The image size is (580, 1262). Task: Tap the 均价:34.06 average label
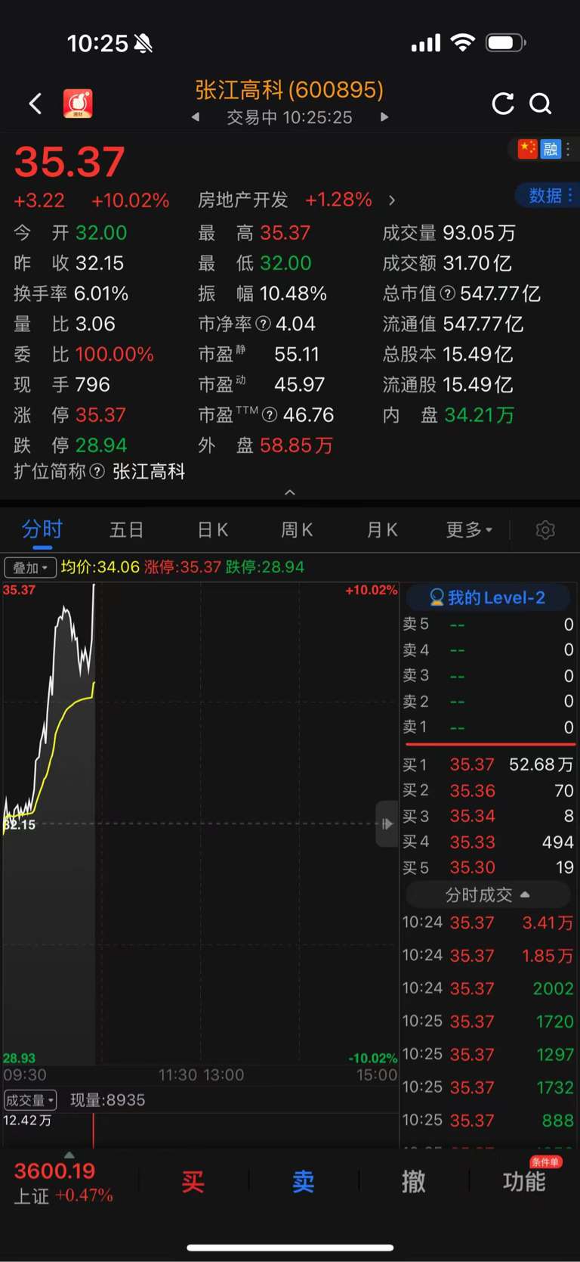pyautogui.click(x=100, y=567)
